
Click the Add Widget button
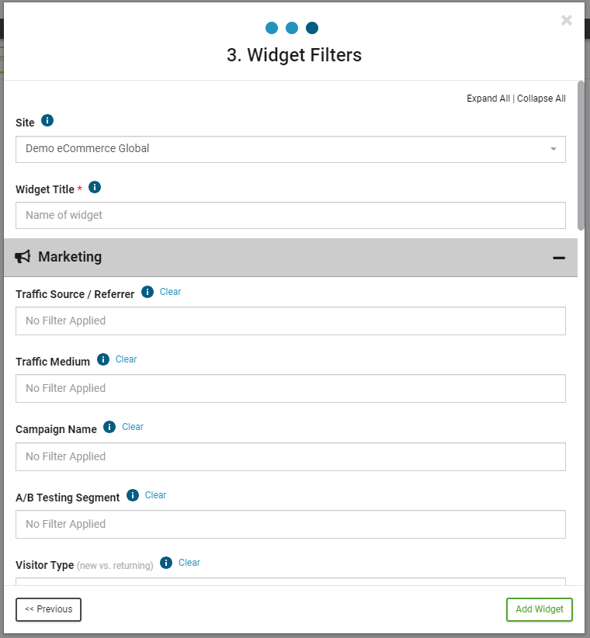[x=539, y=609]
